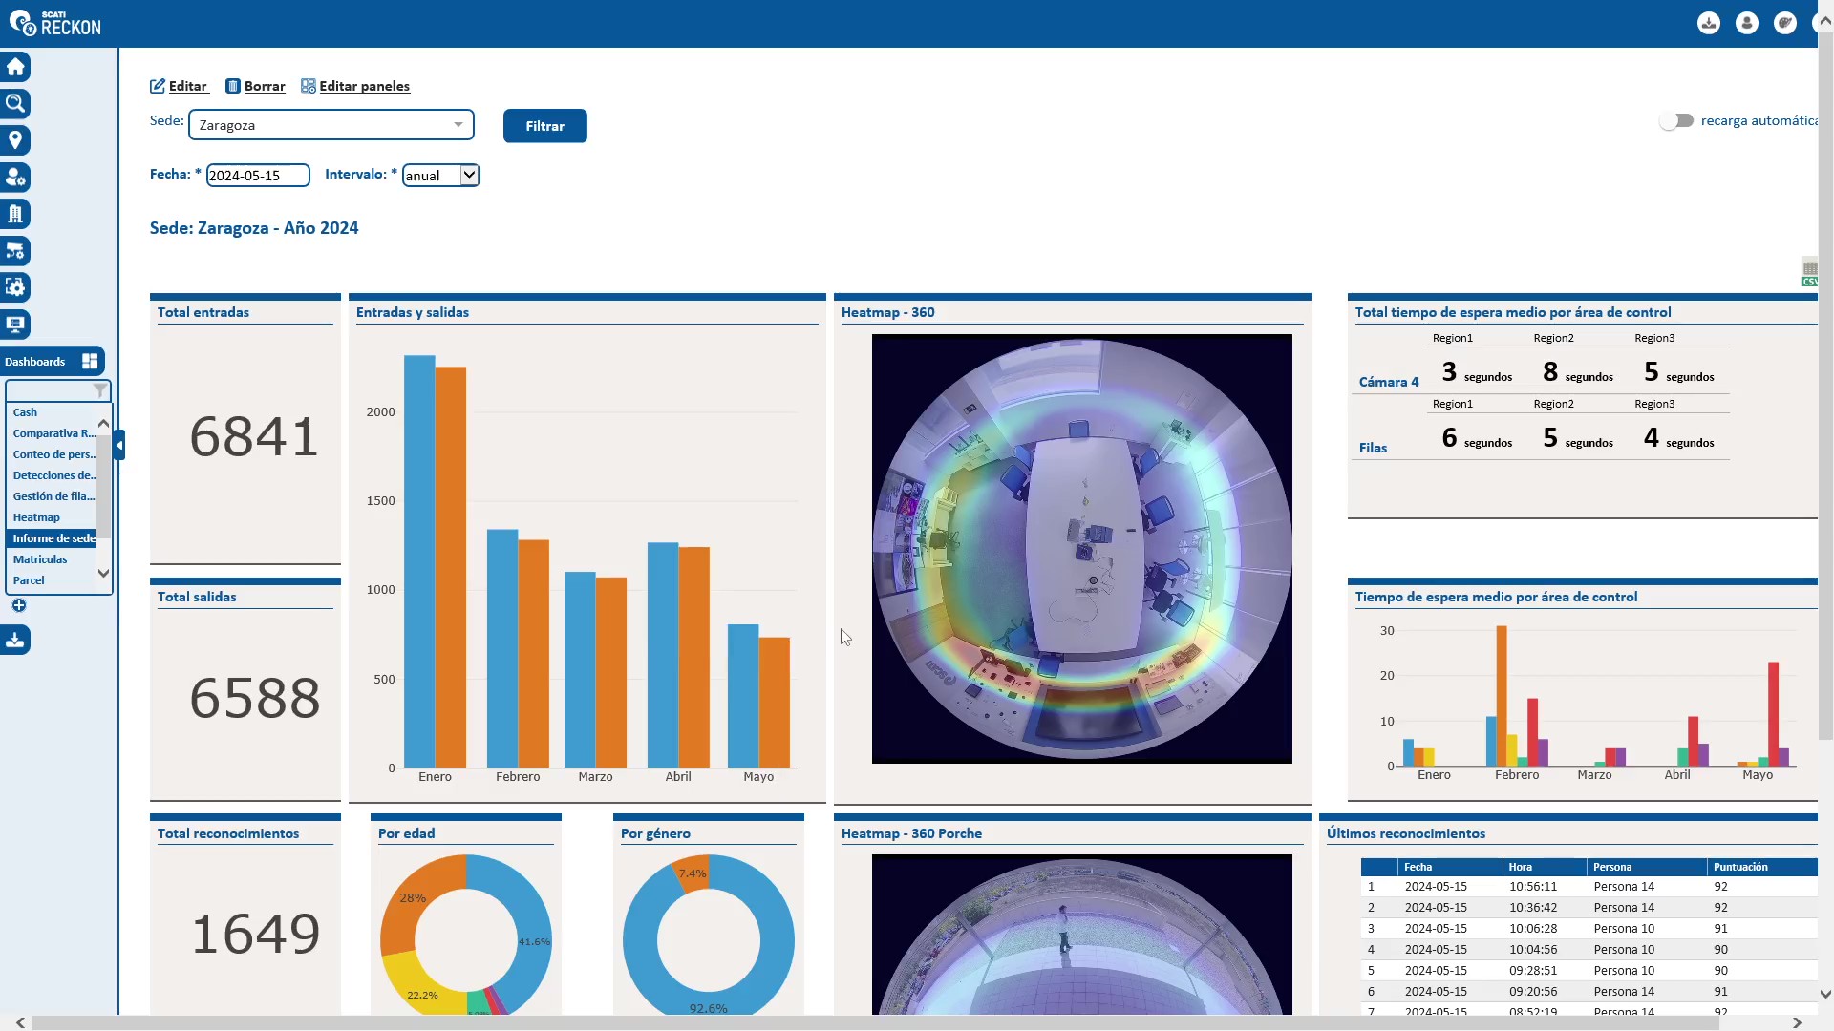Open the camera configuration icon in sidebar
The height and width of the screenshot is (1031, 1834).
pos(15,251)
